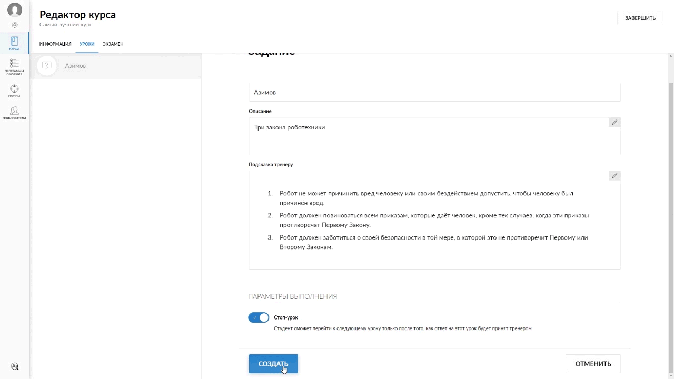Click the second law 'Робот должен повиноваться всем приказам'
Image resolution: width=674 pixels, height=379 pixels.
(434, 220)
